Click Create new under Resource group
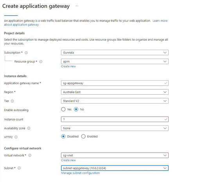This screenshot has width=223, height=182. (x=68, y=66)
